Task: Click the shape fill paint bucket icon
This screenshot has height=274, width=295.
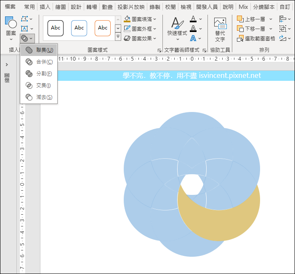Action: pos(127,19)
